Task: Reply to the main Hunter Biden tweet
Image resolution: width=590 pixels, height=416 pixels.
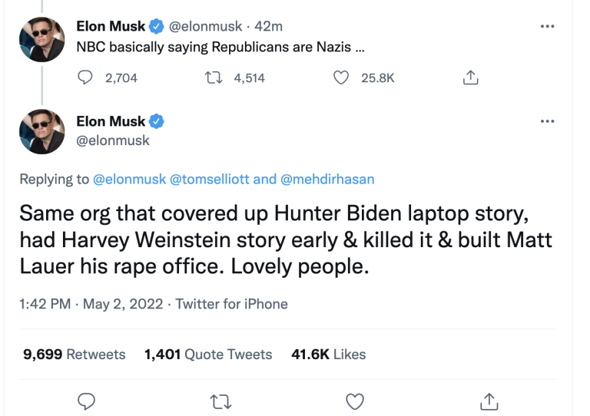Action: click(87, 401)
